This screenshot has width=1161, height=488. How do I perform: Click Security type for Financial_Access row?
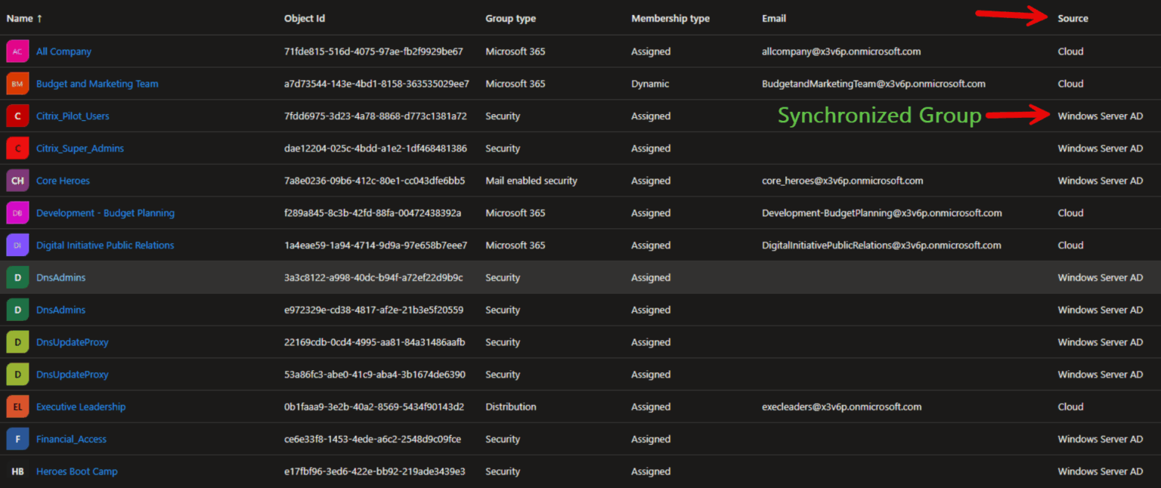click(503, 440)
